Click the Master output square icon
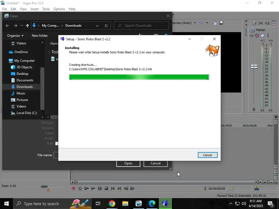Image resolution: width=279 pixels, height=209 pixels. (252, 30)
